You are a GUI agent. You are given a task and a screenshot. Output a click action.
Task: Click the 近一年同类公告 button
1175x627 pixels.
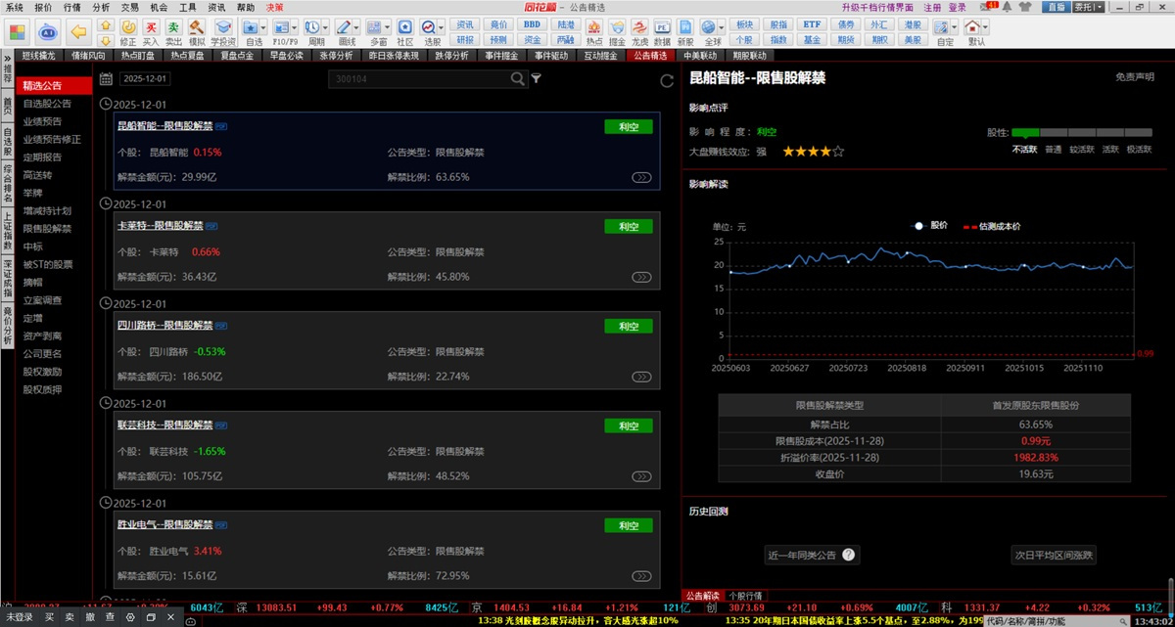tap(812, 556)
